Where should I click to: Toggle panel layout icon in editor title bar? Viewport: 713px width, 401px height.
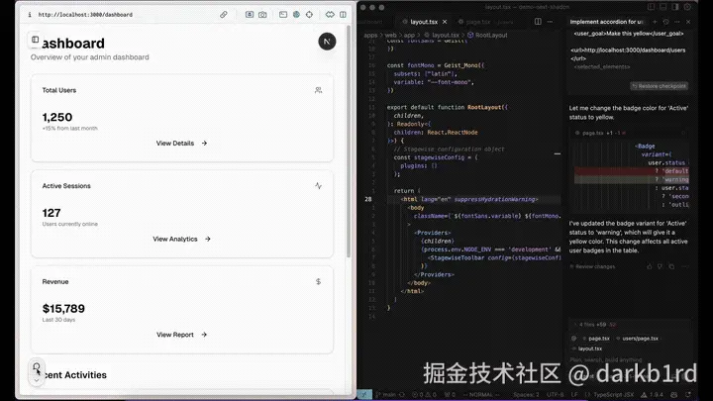[663, 7]
